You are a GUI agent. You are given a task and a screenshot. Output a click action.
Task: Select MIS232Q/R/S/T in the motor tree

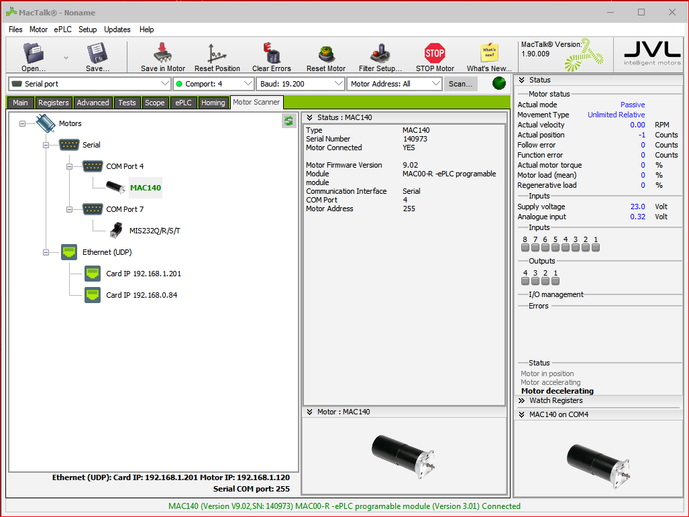point(155,231)
